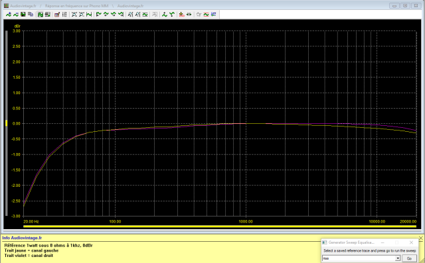Click the yellow frequency range bar below the graph
Image resolution: width=425 pixels, height=263 pixels.
point(220,227)
